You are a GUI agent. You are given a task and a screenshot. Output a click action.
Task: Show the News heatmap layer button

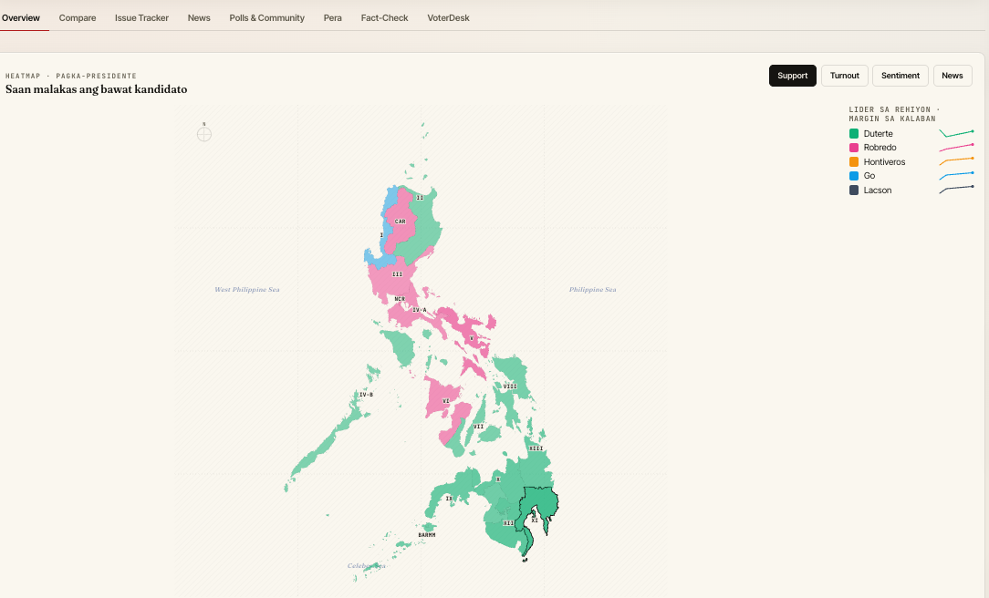point(952,76)
